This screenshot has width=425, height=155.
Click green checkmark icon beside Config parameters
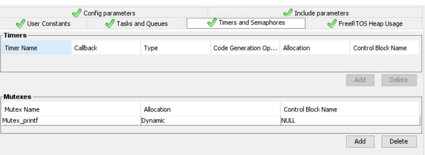(x=77, y=13)
